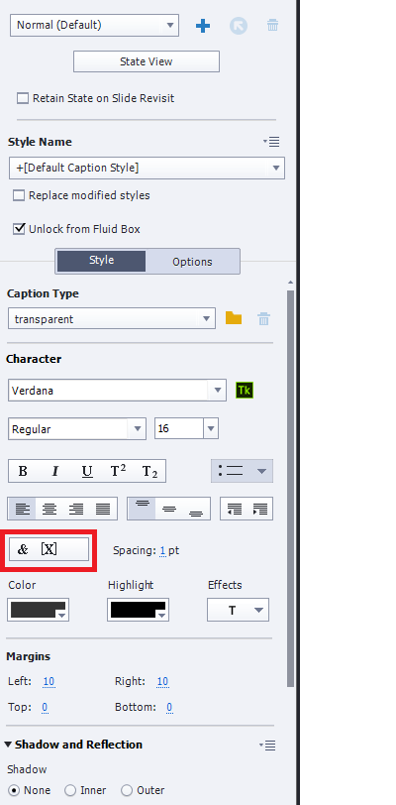396x805 pixels.
Task: Open Default Caption Style dropdown
Action: click(x=147, y=168)
